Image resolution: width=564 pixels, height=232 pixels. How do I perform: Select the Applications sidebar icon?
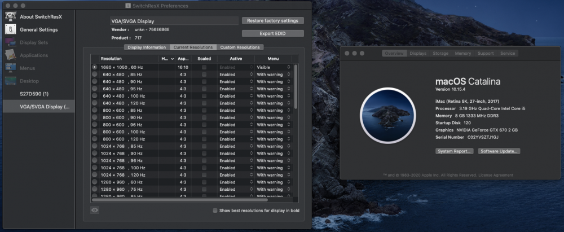click(10, 55)
